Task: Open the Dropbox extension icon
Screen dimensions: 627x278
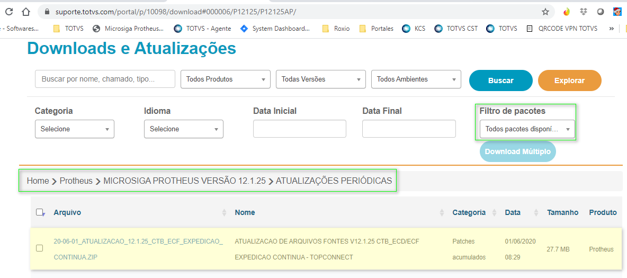Action: (x=584, y=12)
